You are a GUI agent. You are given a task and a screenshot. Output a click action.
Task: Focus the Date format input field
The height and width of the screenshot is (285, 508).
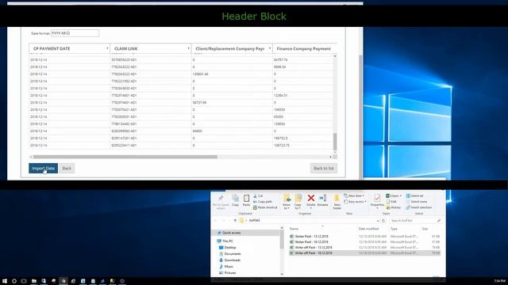click(75, 33)
